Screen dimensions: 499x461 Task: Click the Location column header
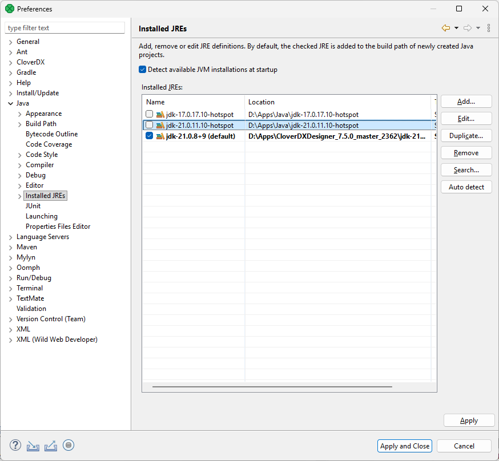tap(337, 102)
